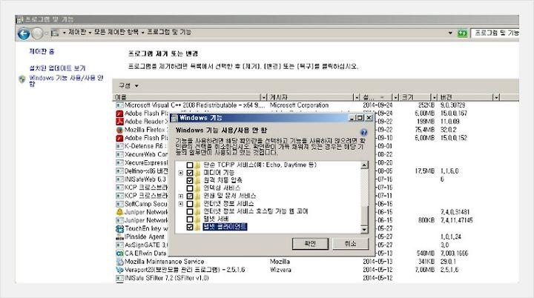The height and width of the screenshot is (298, 534).
Task: Click the CA ERwin Data program icon
Action: pos(119,254)
